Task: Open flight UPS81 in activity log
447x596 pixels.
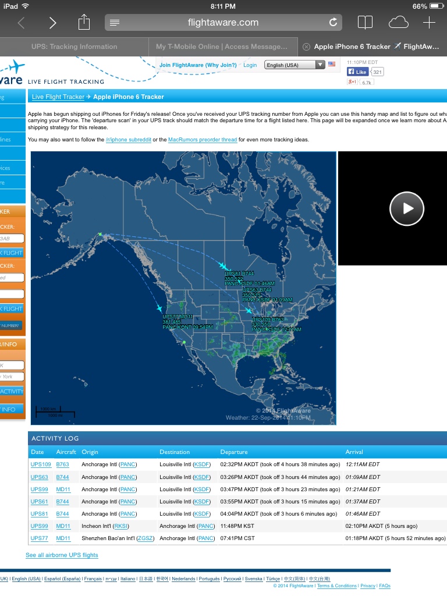Action: (40, 514)
